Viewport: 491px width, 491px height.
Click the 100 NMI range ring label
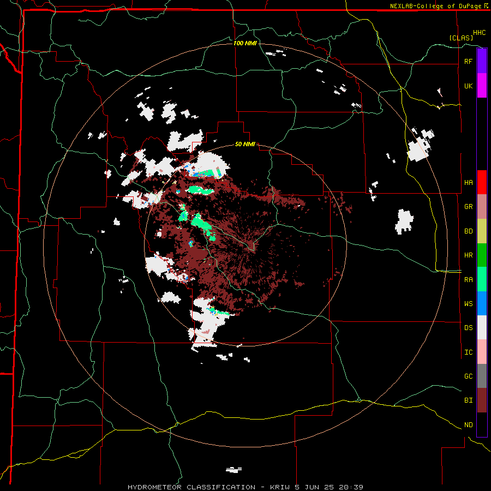pos(245,43)
